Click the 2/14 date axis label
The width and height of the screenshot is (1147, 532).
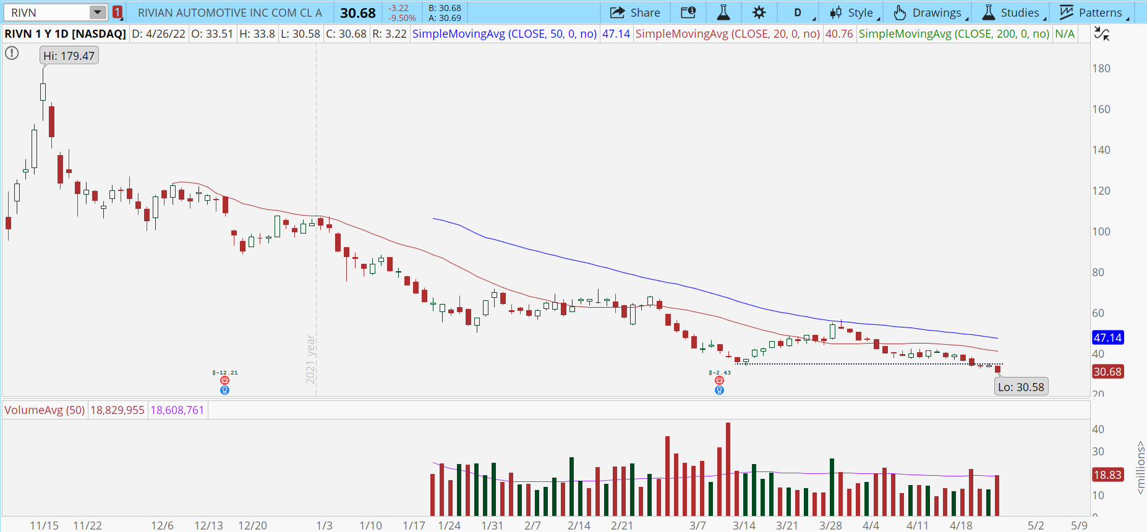(x=579, y=525)
